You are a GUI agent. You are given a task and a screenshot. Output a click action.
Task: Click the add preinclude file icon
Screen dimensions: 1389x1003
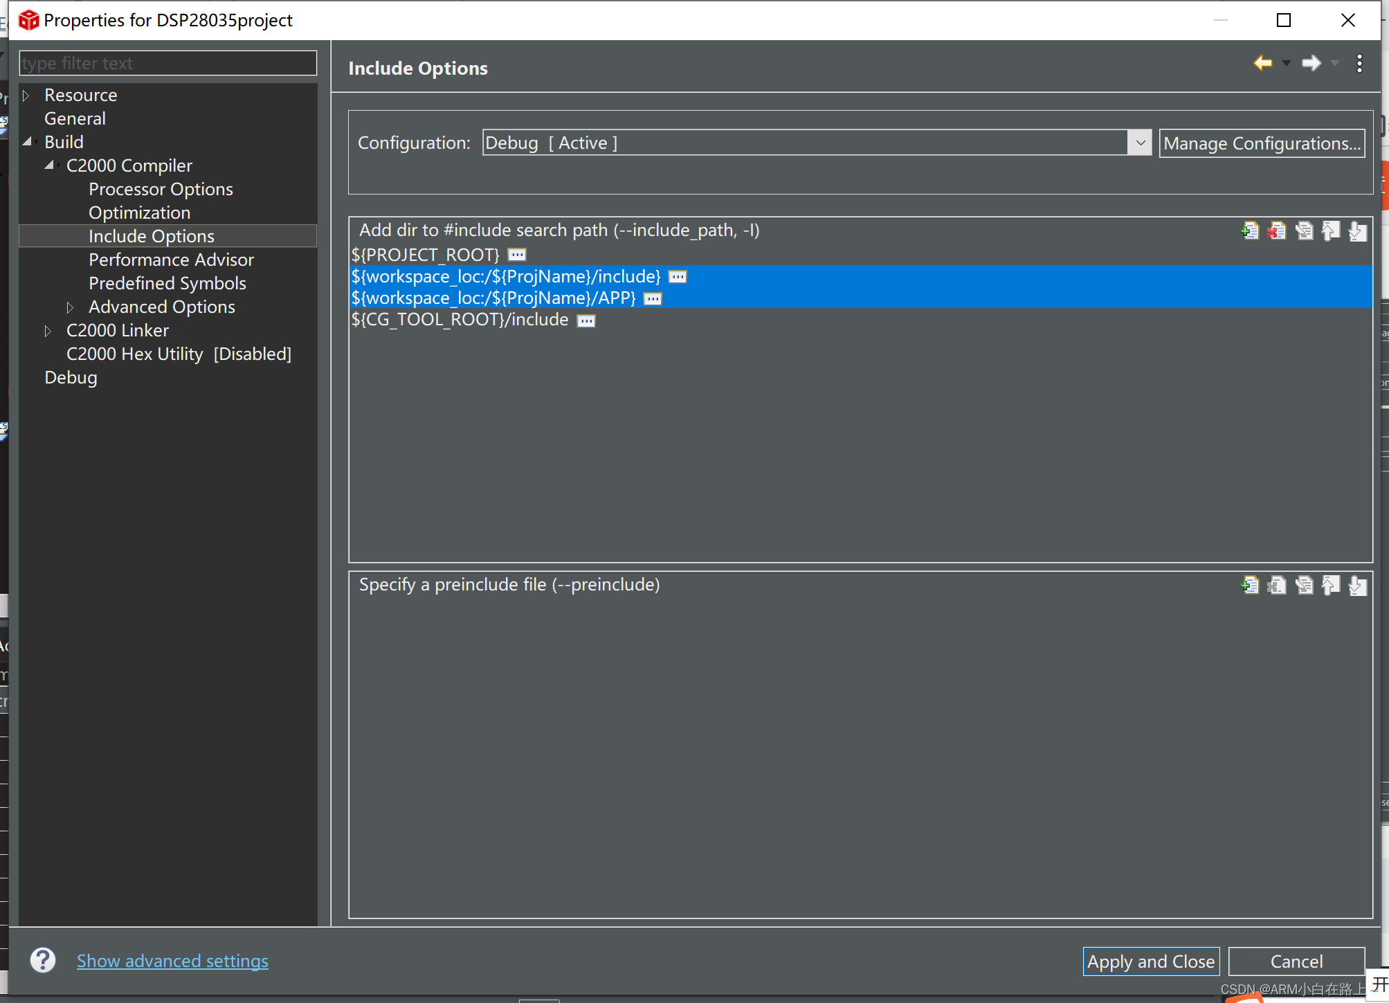click(1251, 586)
